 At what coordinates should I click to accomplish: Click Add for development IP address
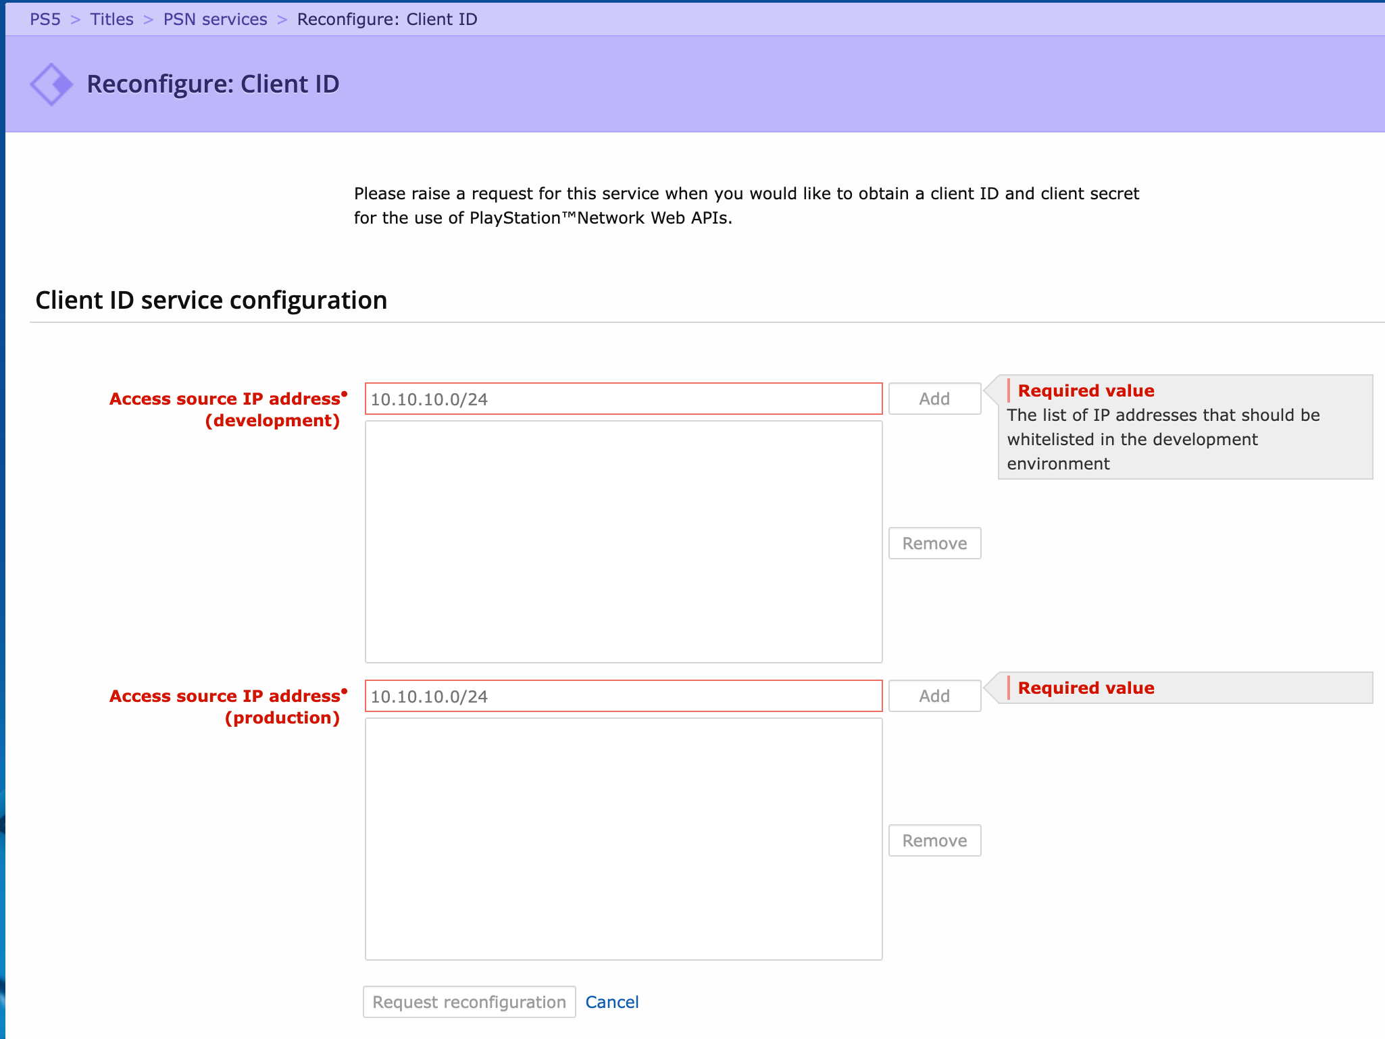coord(935,399)
